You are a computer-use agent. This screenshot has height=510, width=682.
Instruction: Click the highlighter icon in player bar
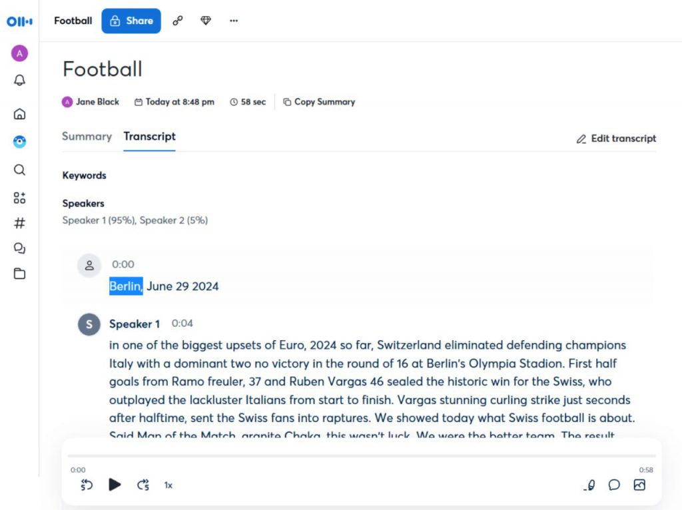590,485
